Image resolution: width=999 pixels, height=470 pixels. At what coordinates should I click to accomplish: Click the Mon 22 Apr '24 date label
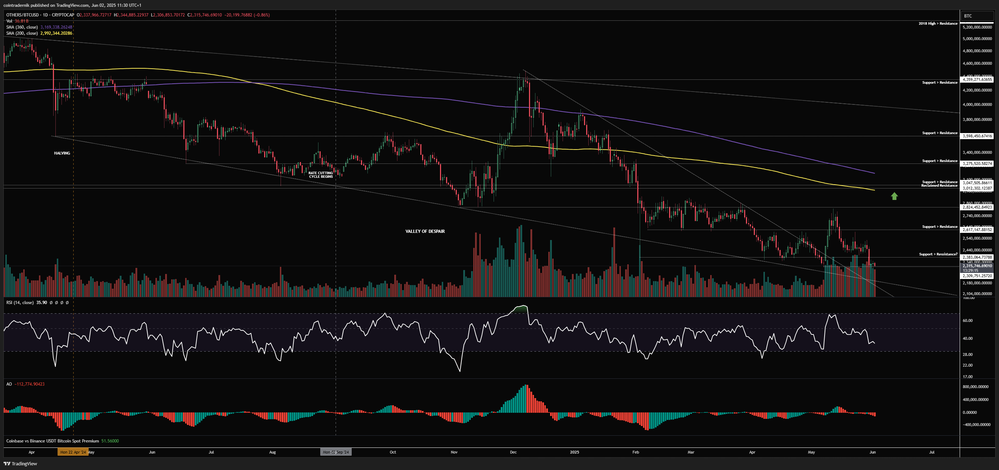[x=73, y=452]
